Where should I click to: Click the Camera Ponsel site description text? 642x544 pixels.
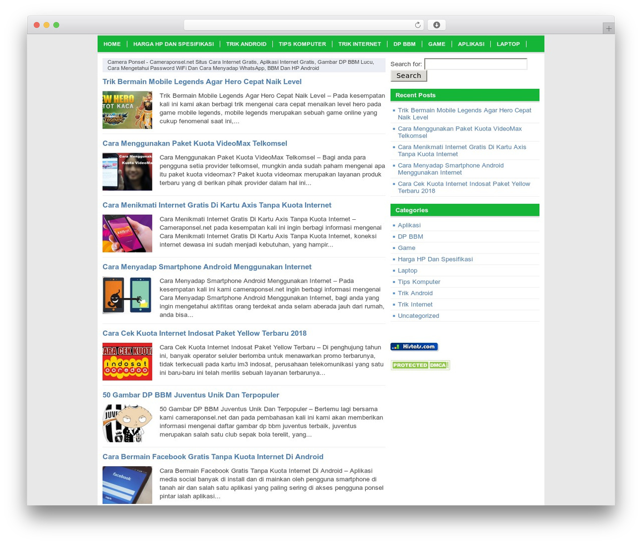241,65
